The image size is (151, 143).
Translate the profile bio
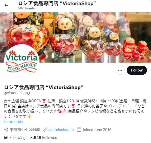click(13, 122)
